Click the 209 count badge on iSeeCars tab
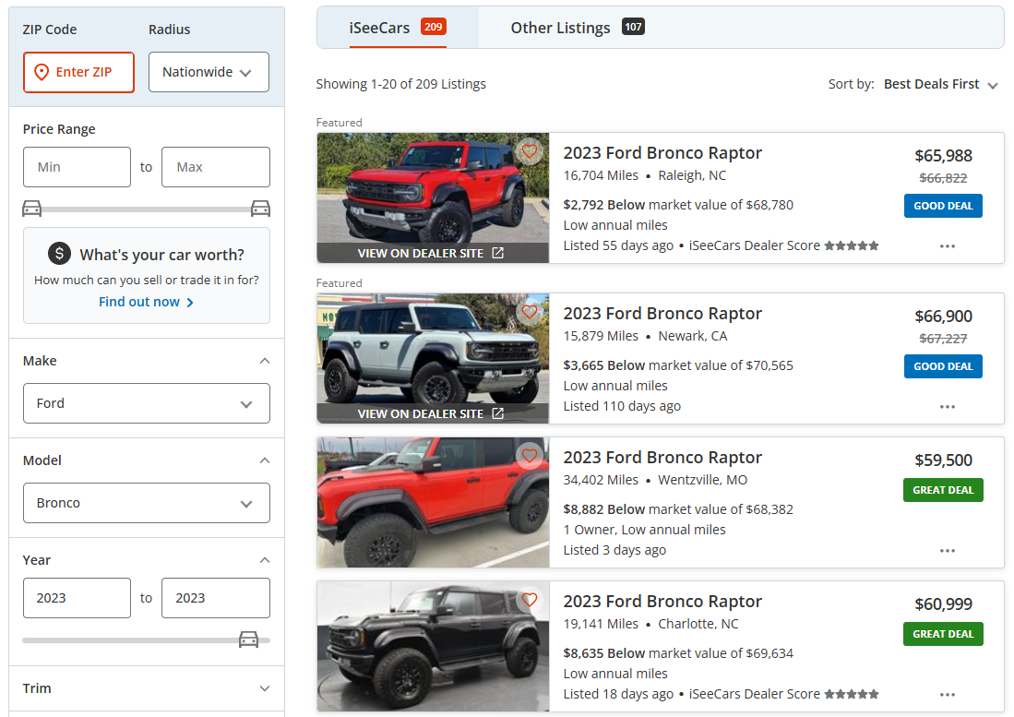This screenshot has width=1014, height=717. click(434, 27)
